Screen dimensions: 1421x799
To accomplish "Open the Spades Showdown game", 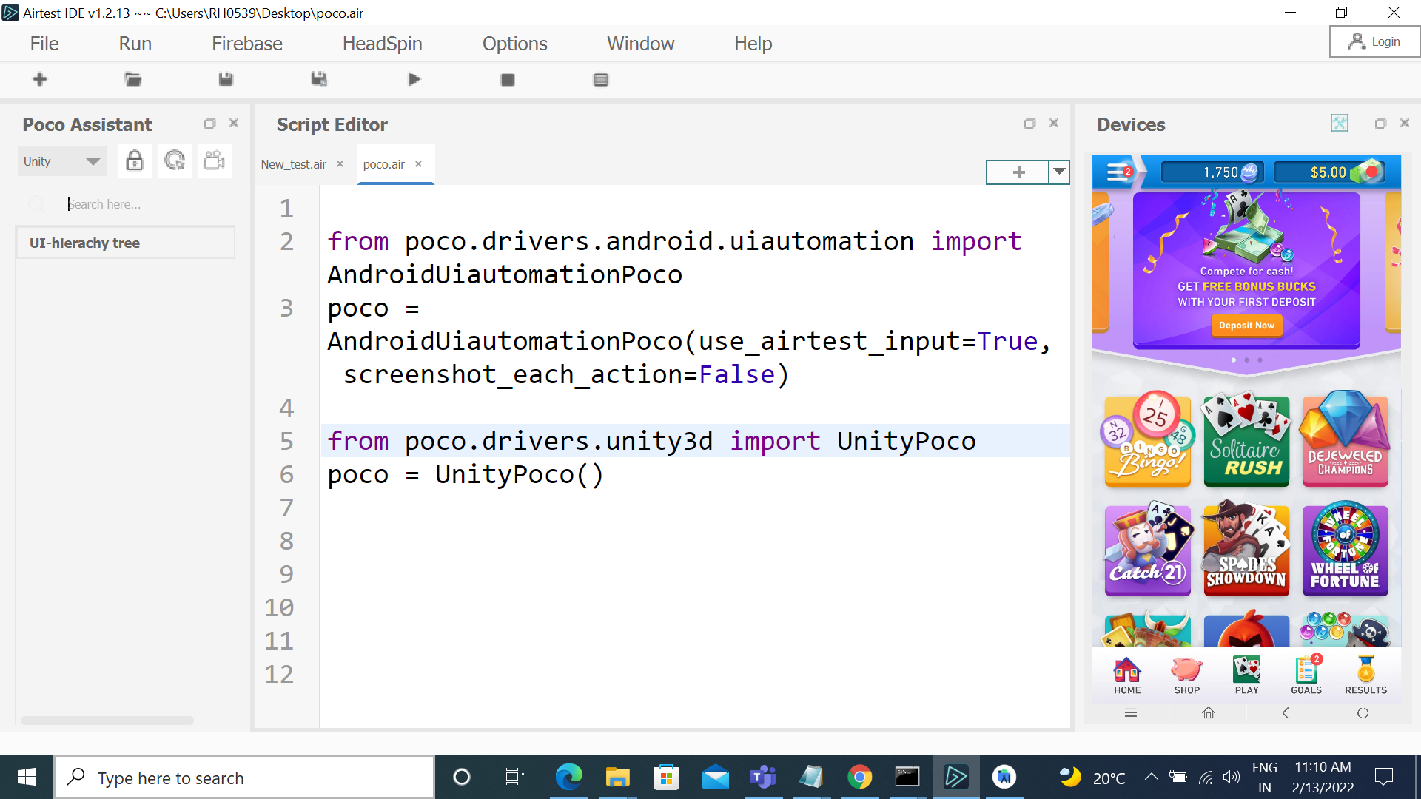I will tap(1246, 550).
